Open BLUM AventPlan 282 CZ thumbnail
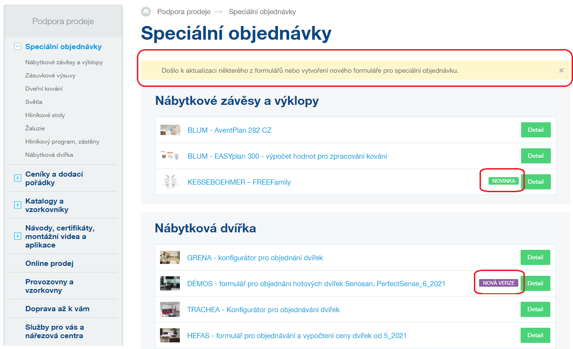Screen dimensions: 573x349 pos(170,130)
